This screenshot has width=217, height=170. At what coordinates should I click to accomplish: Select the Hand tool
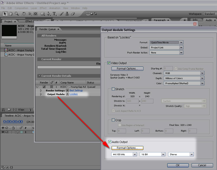(x=11, y=14)
